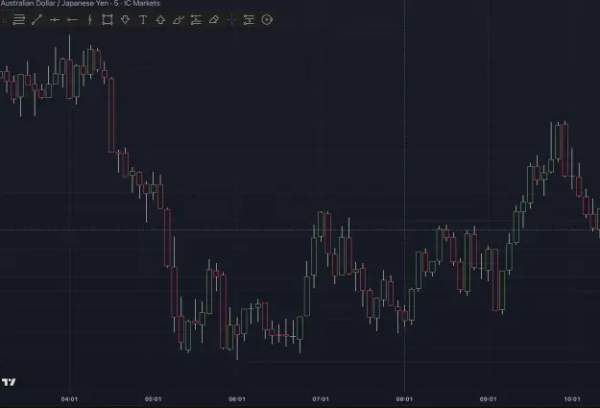Select the Fib retracement tool
This screenshot has width=600, height=408.
pos(19,20)
